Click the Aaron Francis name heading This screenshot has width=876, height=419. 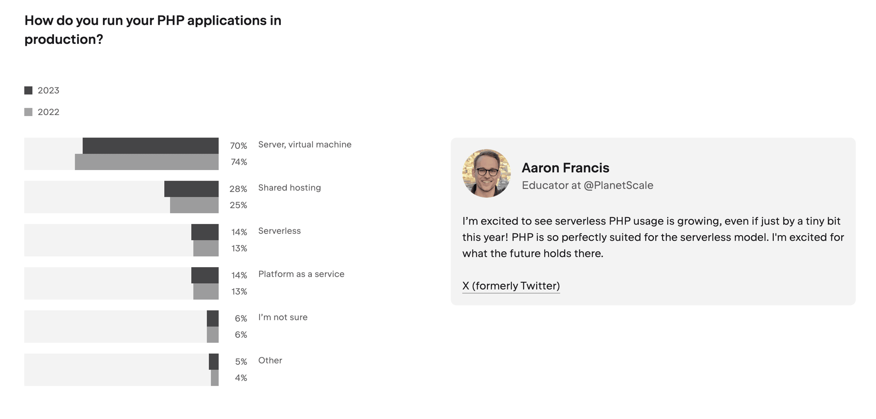point(565,168)
